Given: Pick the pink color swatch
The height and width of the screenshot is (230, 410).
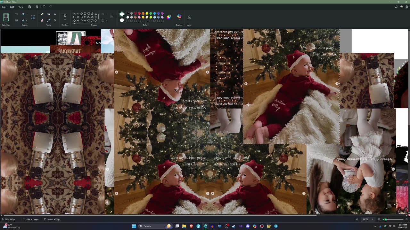Looking at the screenshot, I should 139,17.
